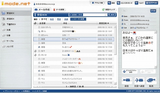Click mail status icon for 慶くん row
Viewport: 160px width, 93px height.
39,31
